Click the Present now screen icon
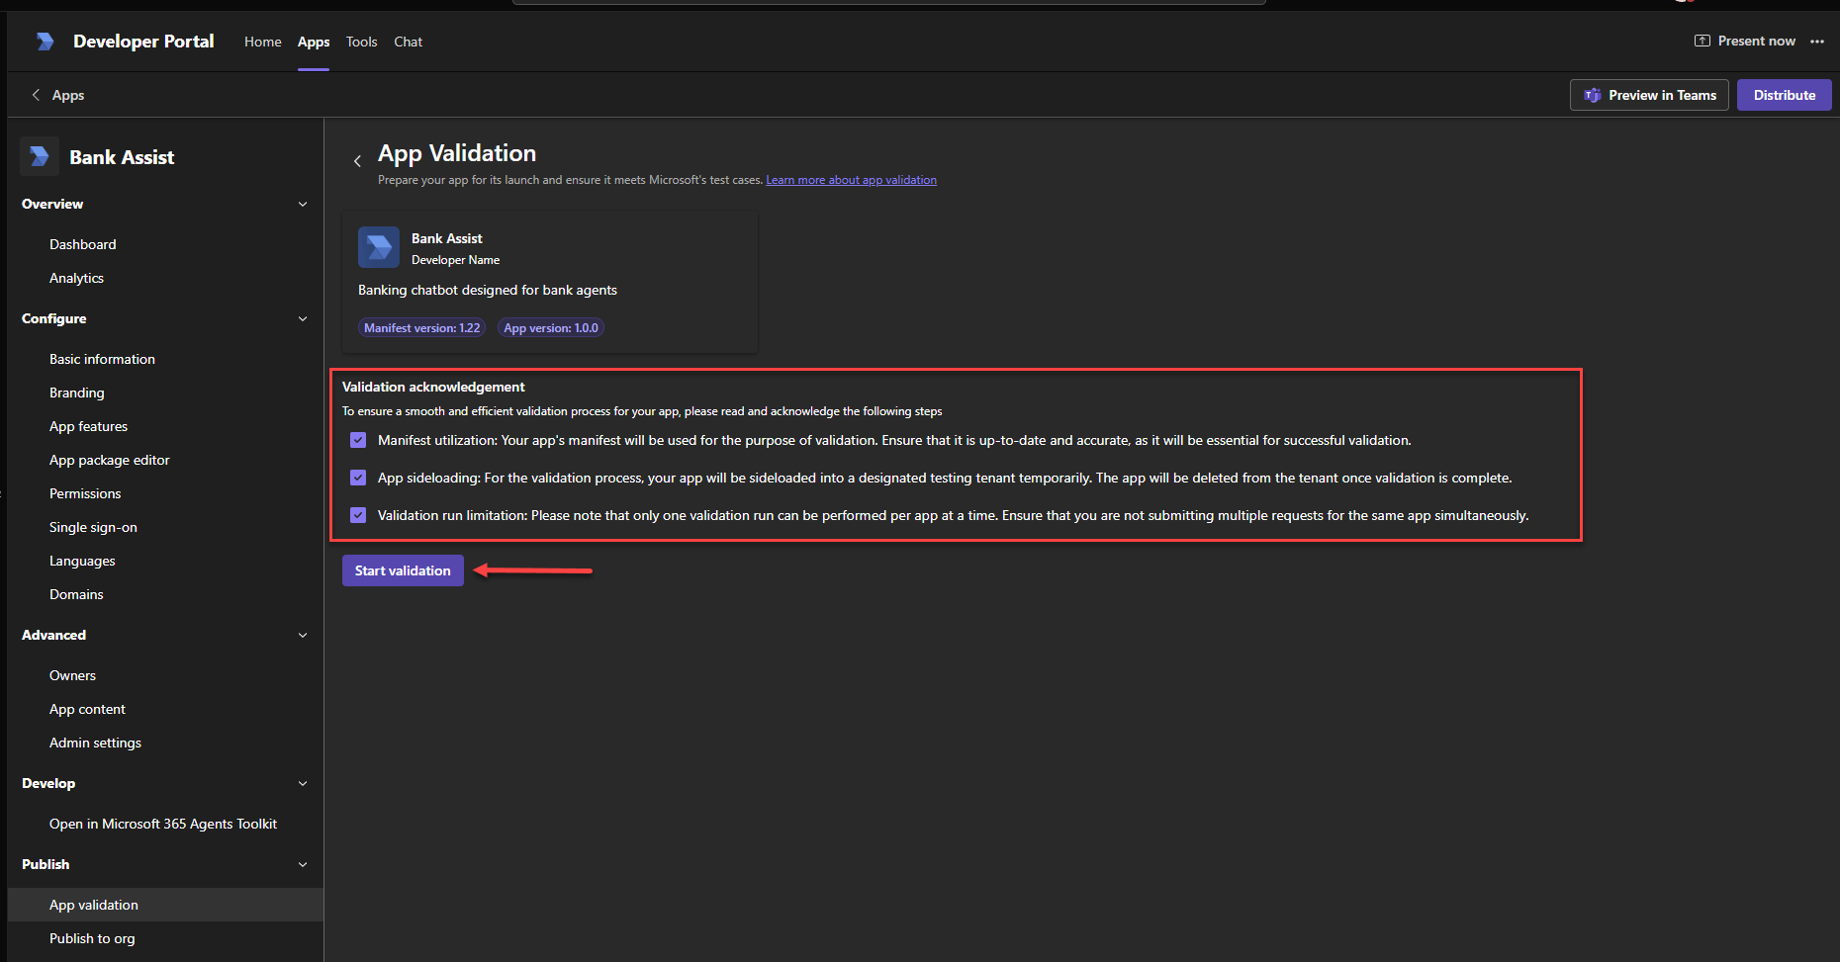The image size is (1840, 962). [x=1702, y=41]
